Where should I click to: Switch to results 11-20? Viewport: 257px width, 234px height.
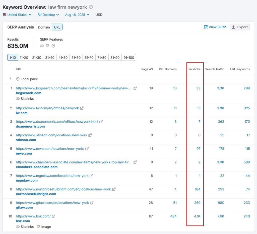pyautogui.click(x=24, y=57)
